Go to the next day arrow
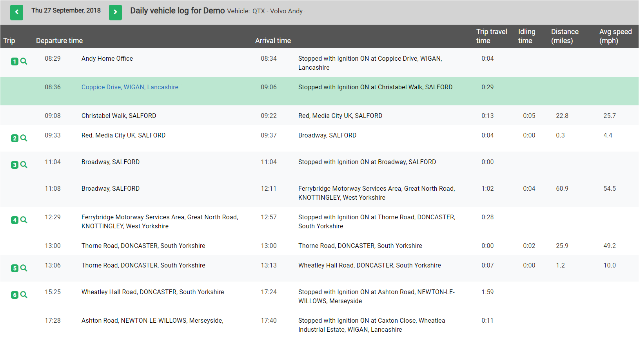 coord(115,12)
